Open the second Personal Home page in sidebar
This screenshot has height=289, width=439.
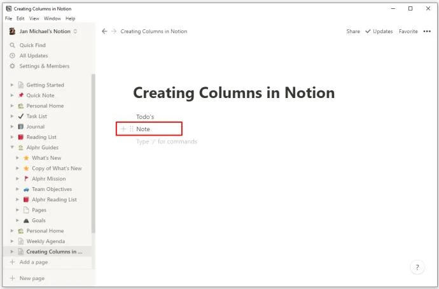click(45, 230)
